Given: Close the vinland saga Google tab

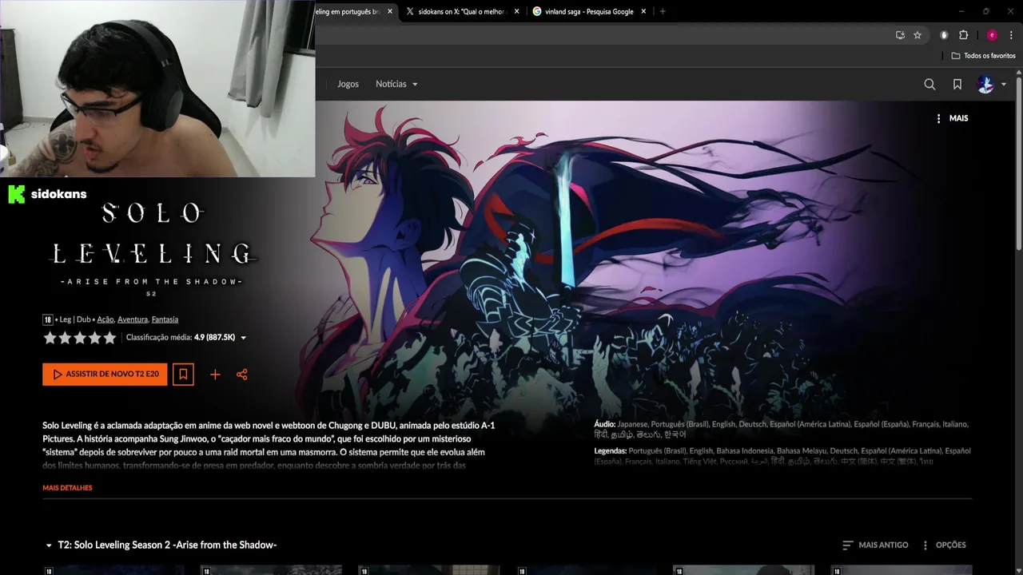Looking at the screenshot, I should point(643,11).
